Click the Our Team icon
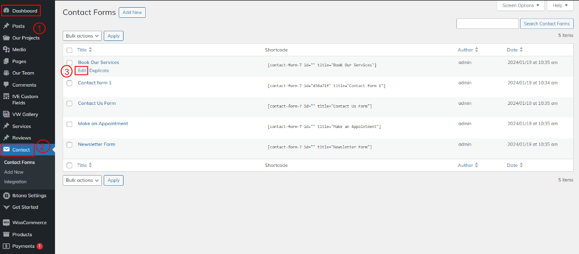Viewport: 579px width, 254px height. (x=6, y=73)
